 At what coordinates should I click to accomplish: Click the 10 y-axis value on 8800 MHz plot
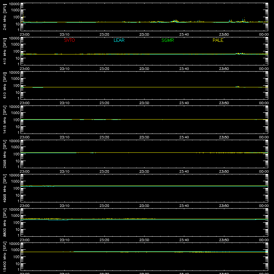tap(17, 229)
